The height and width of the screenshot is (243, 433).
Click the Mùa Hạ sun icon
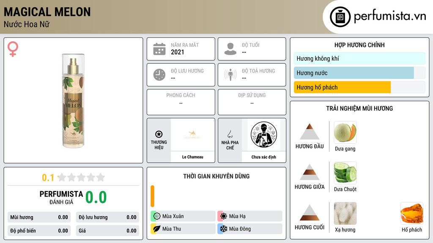point(224,216)
